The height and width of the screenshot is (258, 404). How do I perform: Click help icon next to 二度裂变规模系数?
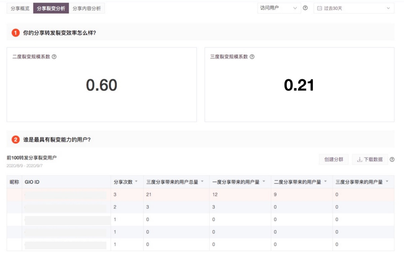54,57
